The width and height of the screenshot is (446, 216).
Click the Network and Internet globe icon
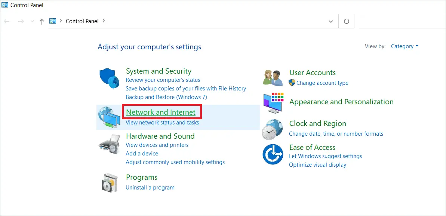[109, 117]
